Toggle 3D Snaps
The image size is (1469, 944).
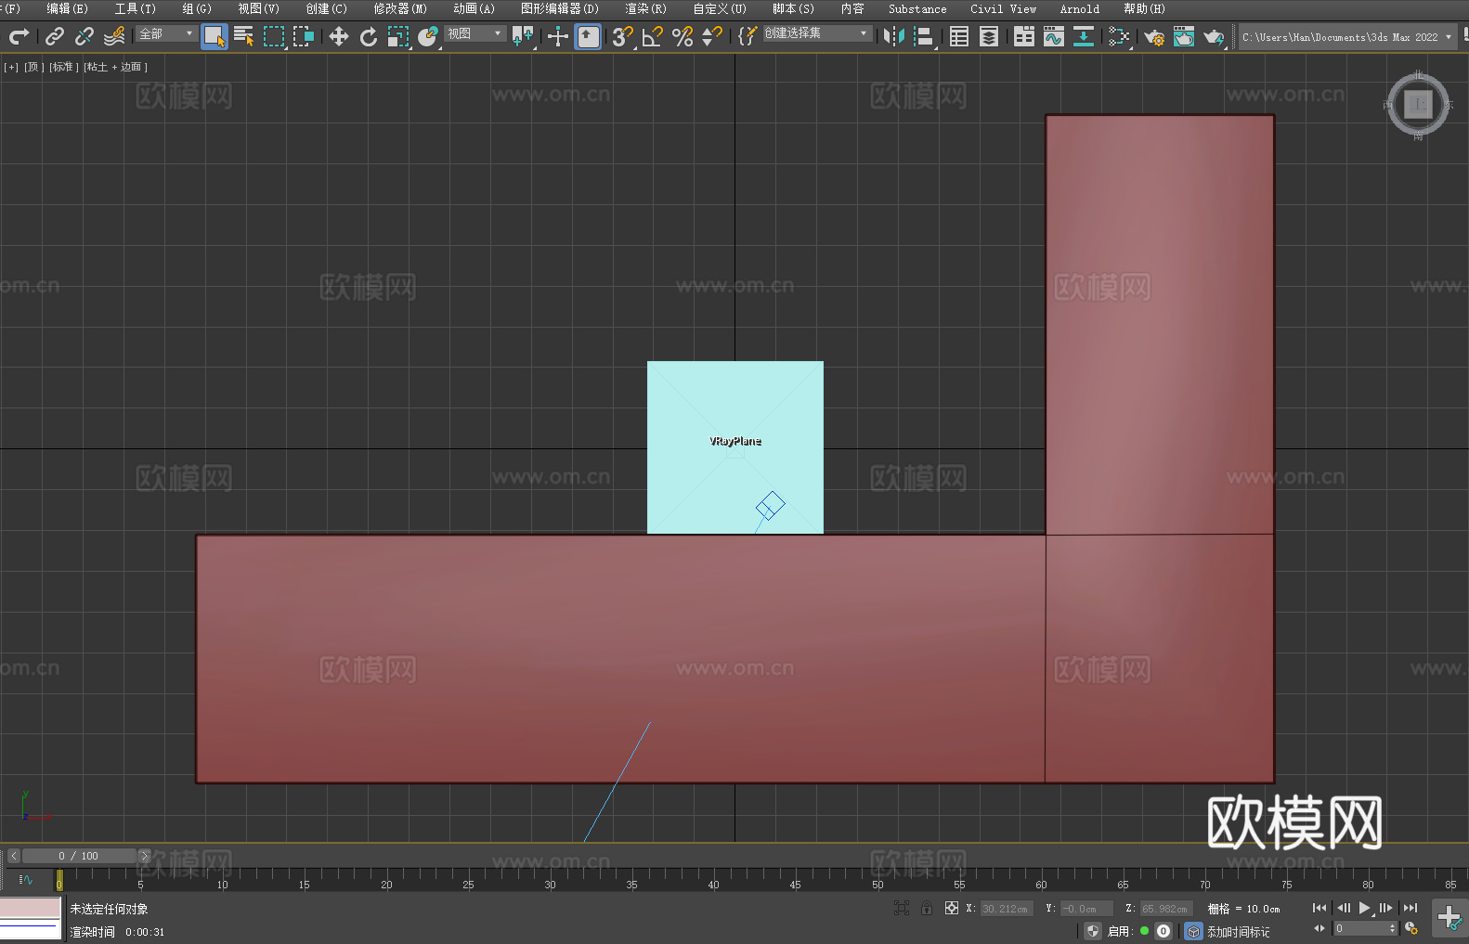pyautogui.click(x=623, y=36)
